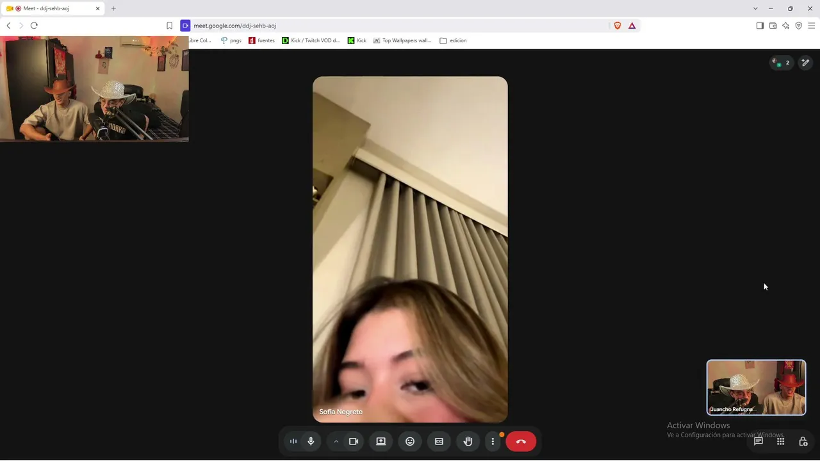Open the fuentes bookmark
820x461 pixels.
click(261, 40)
